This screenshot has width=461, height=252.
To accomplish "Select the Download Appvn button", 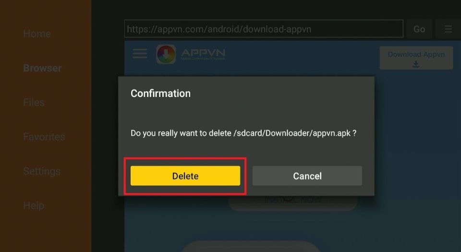I will [x=416, y=58].
